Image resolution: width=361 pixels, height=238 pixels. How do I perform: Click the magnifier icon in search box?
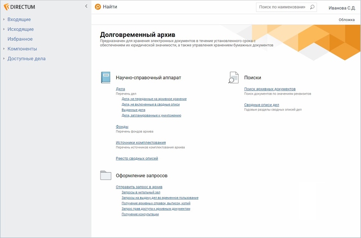(312, 7)
